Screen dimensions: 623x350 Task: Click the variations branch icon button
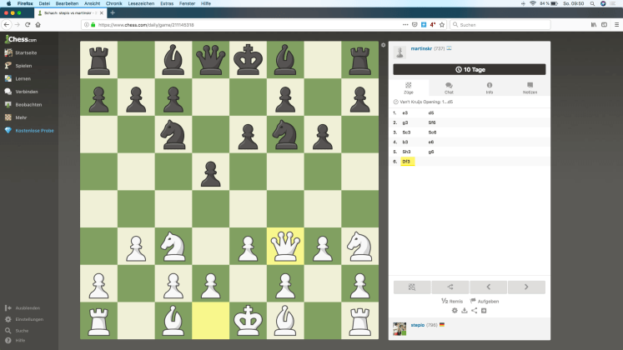pyautogui.click(x=450, y=287)
